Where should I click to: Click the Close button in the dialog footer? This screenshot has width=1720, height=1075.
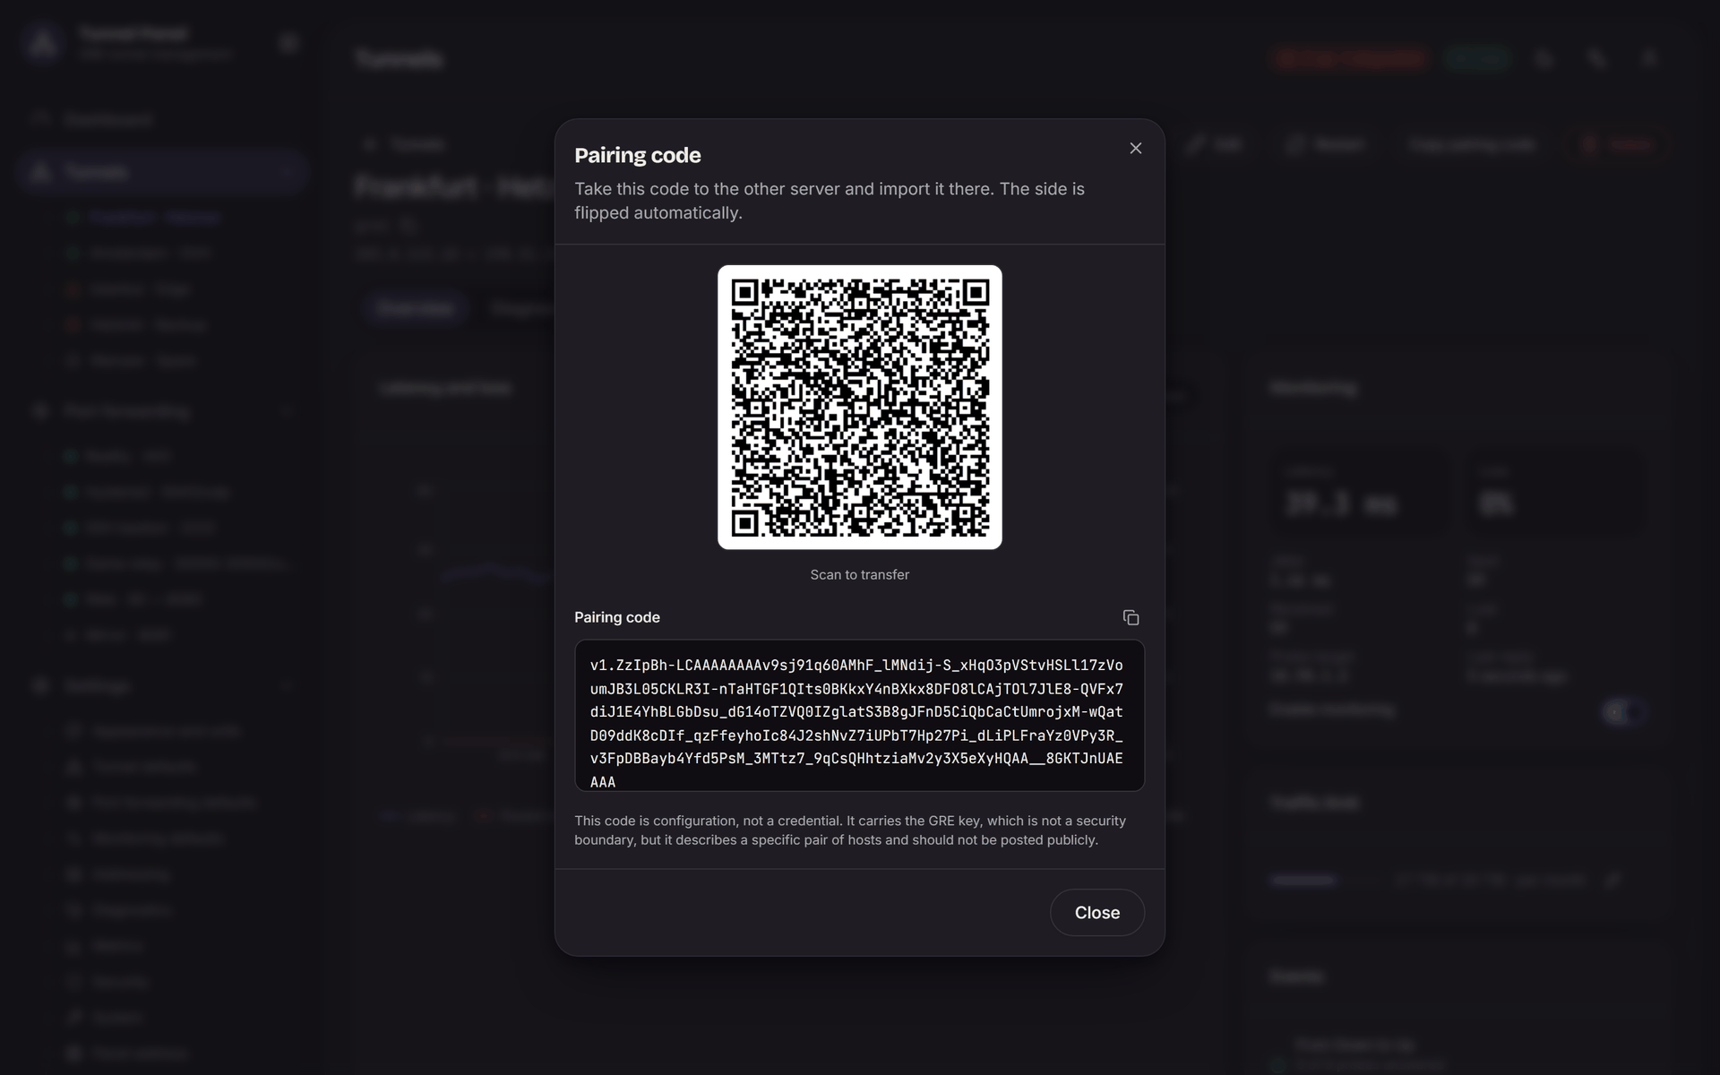coord(1097,912)
